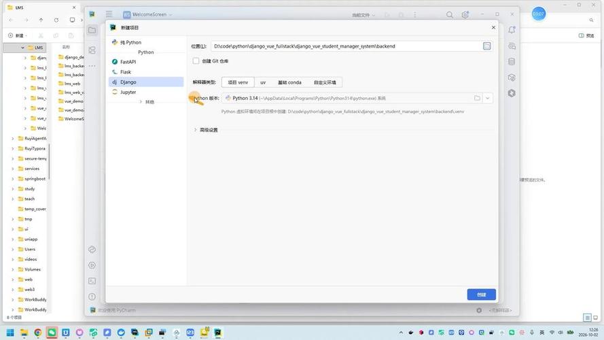Select the 自定义环境 interpreter type
The width and height of the screenshot is (604, 340).
[x=325, y=82]
